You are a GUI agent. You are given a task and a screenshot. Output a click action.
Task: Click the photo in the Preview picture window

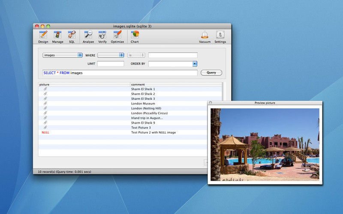265,145
